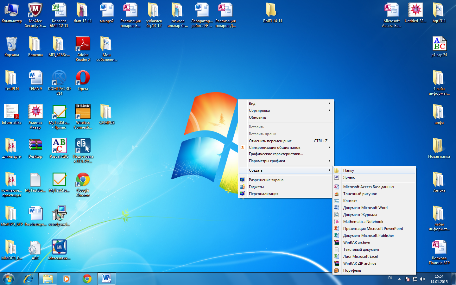Open Разрешение экрана settings
Viewport: 456px width, 285px height.
pos(286,180)
